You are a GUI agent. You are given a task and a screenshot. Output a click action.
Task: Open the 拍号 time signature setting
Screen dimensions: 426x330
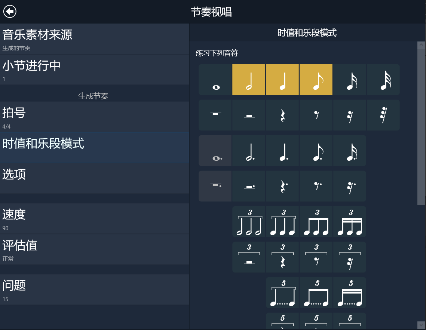click(94, 117)
